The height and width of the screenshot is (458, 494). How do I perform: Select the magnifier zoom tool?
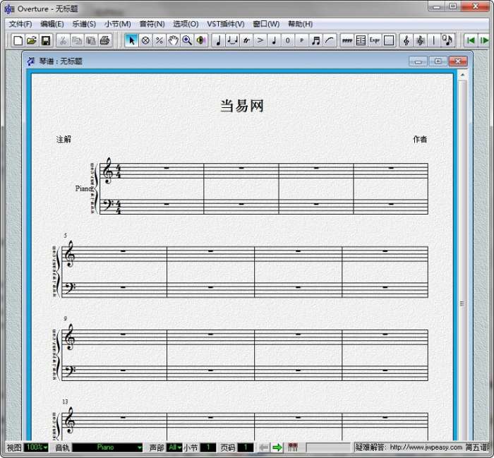[x=187, y=41]
